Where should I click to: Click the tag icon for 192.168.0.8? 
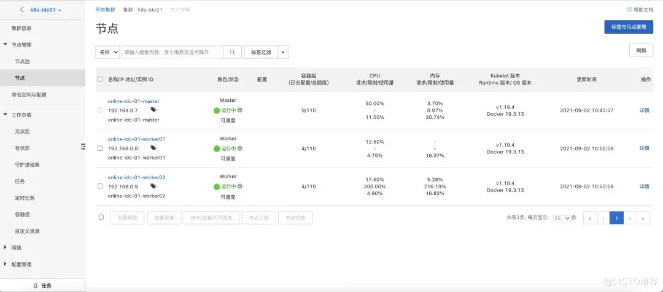tap(153, 148)
